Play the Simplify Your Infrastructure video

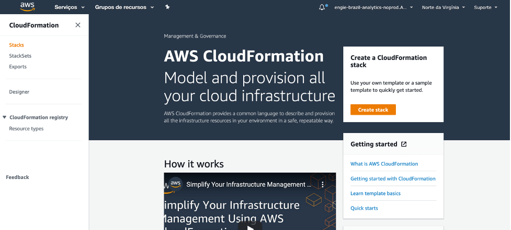pyautogui.click(x=250, y=226)
